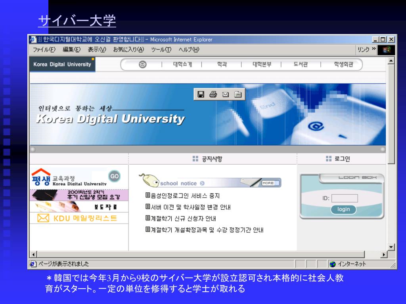This screenshot has height=304, width=406.
Task: Click the horizontal scrollbar right arrow
Action: (384, 255)
